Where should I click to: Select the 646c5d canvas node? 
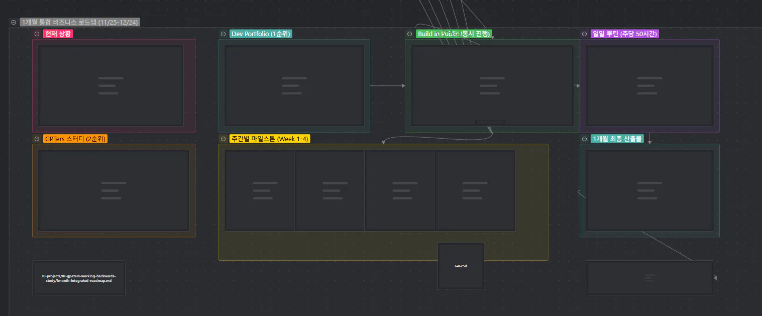click(x=461, y=266)
